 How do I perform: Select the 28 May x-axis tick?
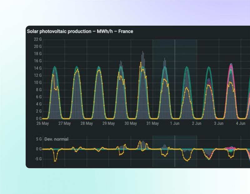click(87, 123)
